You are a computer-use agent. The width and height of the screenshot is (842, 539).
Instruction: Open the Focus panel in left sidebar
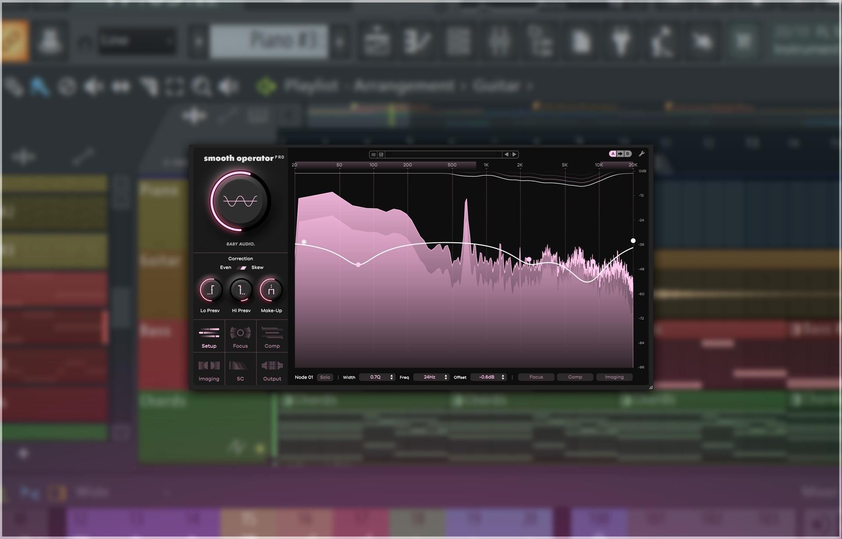click(x=240, y=337)
